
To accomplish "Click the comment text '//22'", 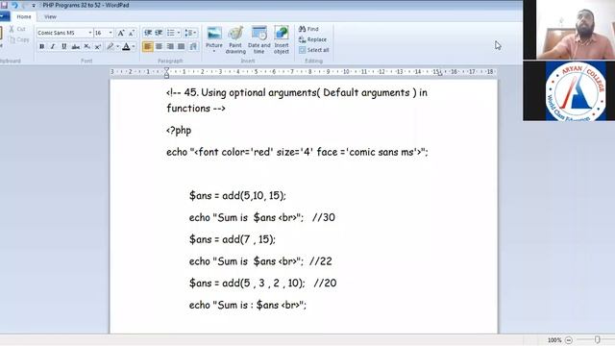I will click(x=320, y=261).
